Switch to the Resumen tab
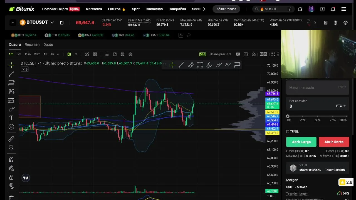 32,44
